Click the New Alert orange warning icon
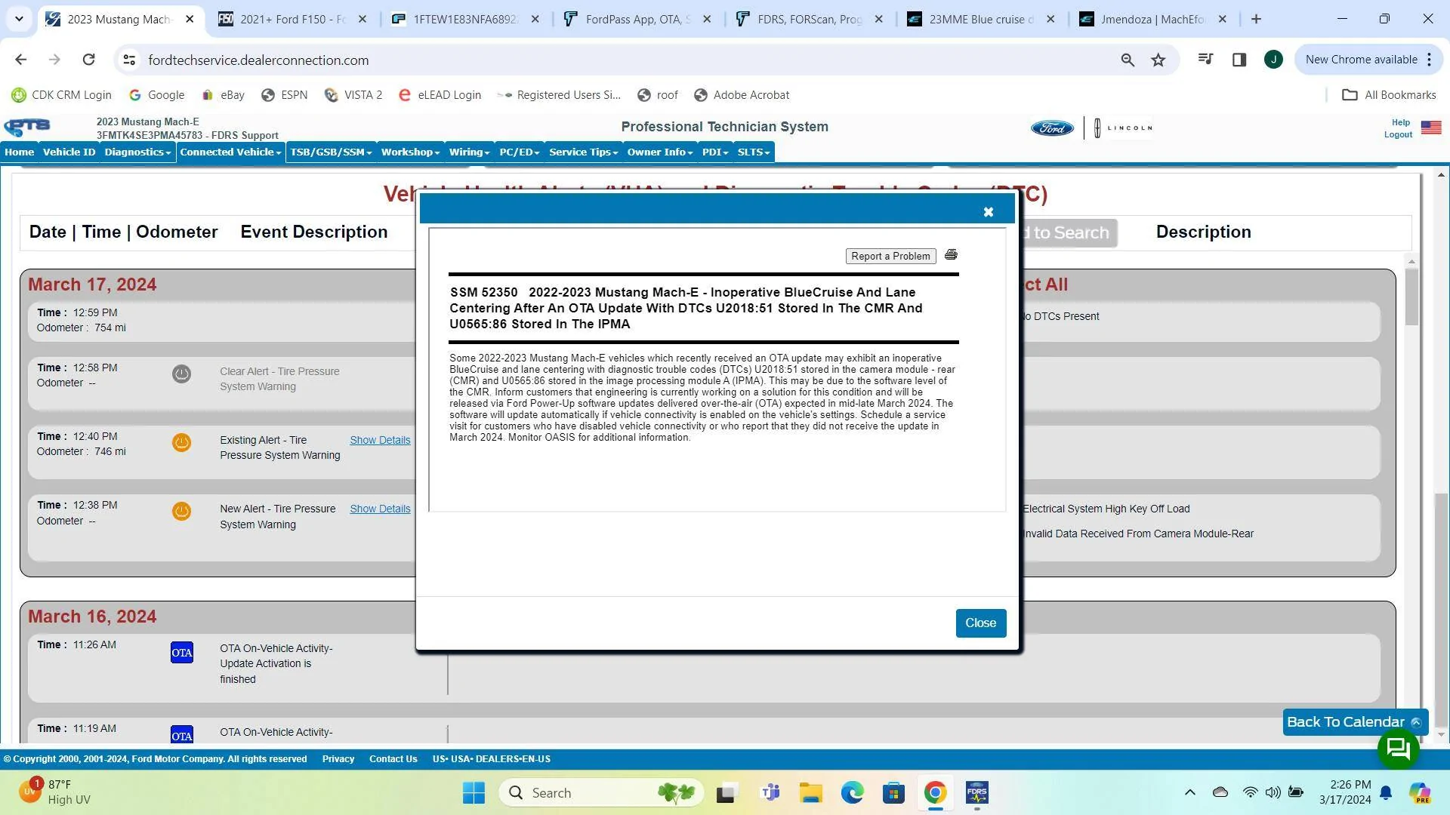 (x=181, y=512)
